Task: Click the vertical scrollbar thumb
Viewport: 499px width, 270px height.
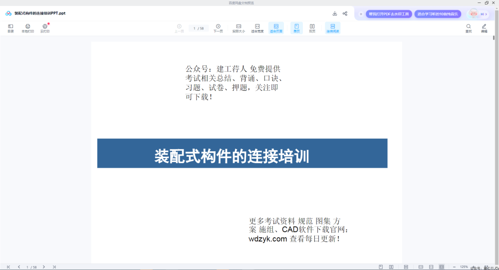Action: [494, 37]
